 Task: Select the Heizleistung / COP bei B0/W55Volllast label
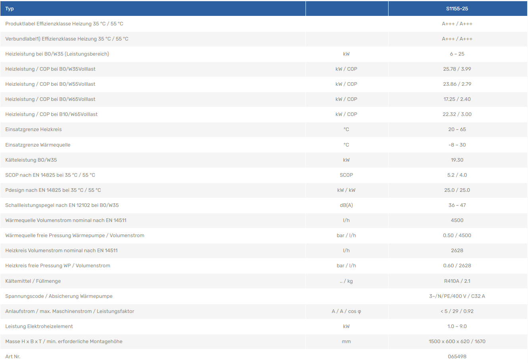50,84
